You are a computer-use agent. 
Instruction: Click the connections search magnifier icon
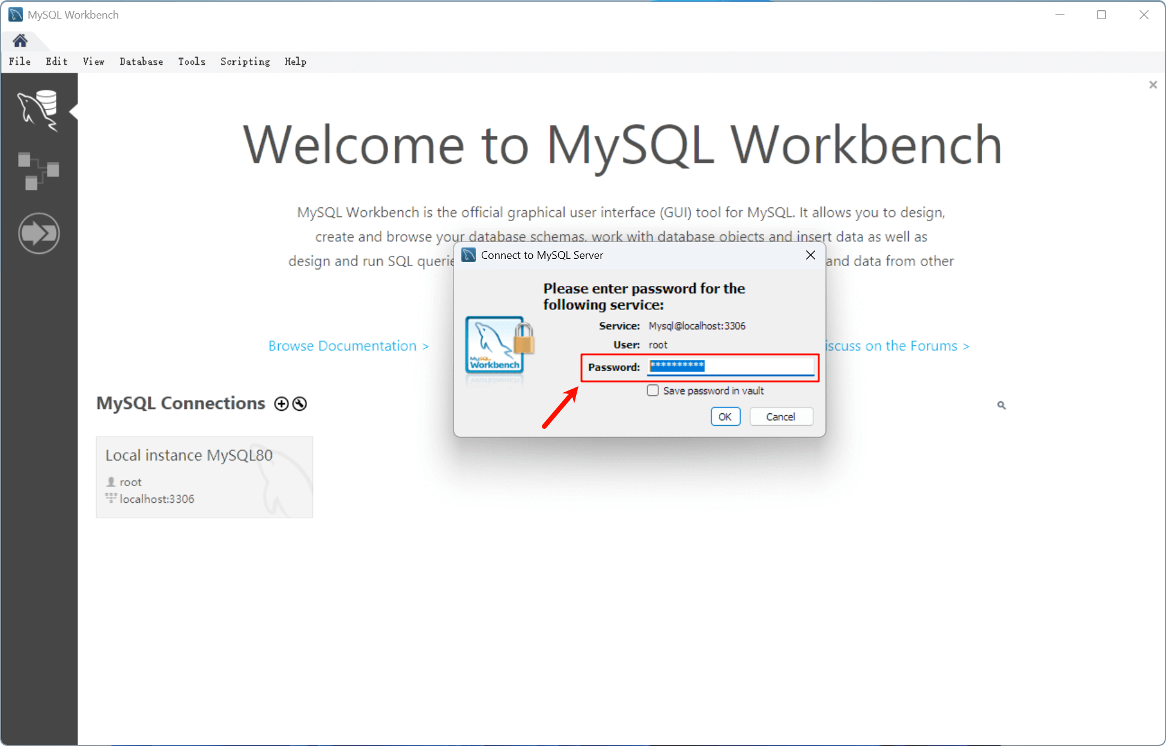[1001, 405]
